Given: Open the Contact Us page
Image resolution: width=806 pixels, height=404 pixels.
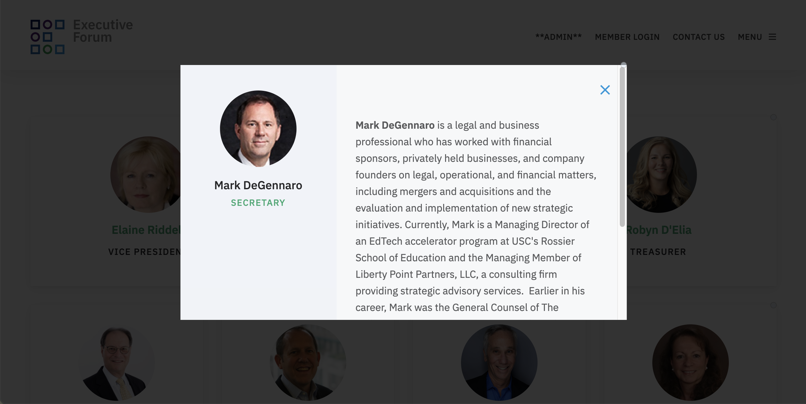Looking at the screenshot, I should 699,37.
